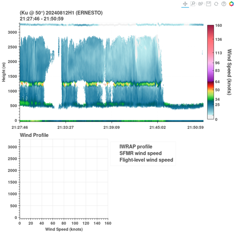The image size is (234, 232).
Task: Enable the Wheel Zoom tool
Action: [x=201, y=4]
